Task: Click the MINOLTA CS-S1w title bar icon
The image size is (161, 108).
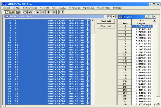Action: pyautogui.click(x=5, y=4)
